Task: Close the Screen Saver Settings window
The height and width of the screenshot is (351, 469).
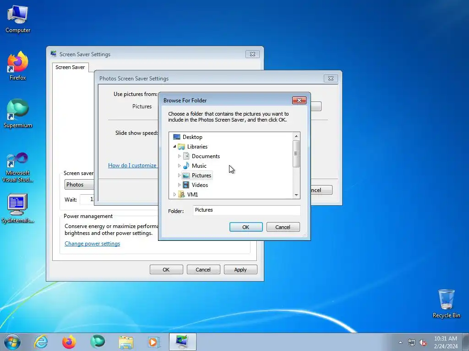Action: tap(252, 54)
